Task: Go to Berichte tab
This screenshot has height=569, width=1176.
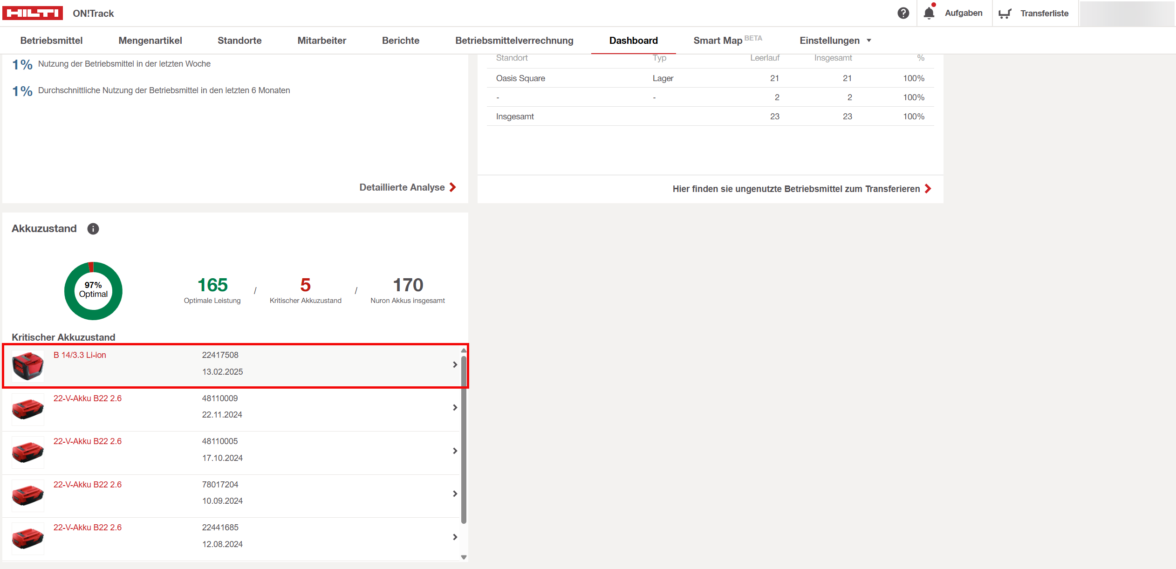Action: 401,41
